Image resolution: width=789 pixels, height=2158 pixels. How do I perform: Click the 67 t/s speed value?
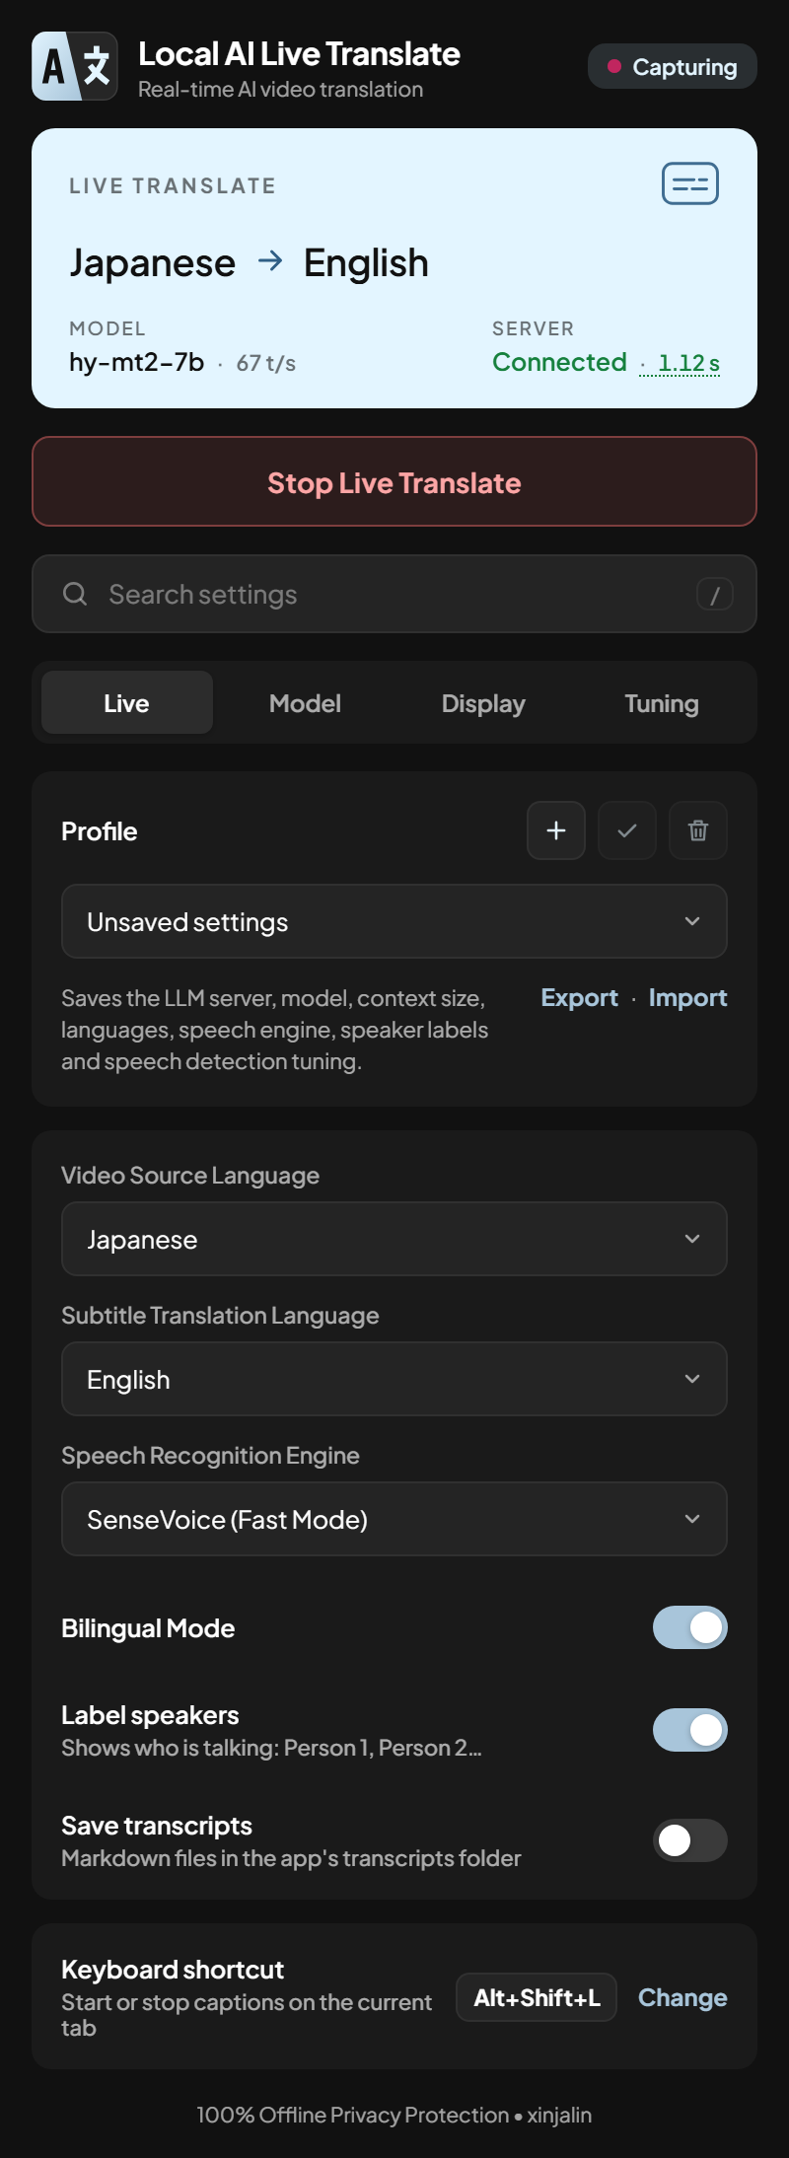[265, 363]
